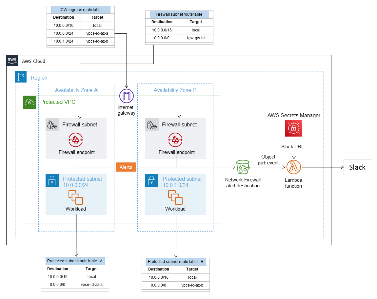Select the AWS Secrets Manager icon
Image resolution: width=377 pixels, height=299 pixels.
click(293, 128)
